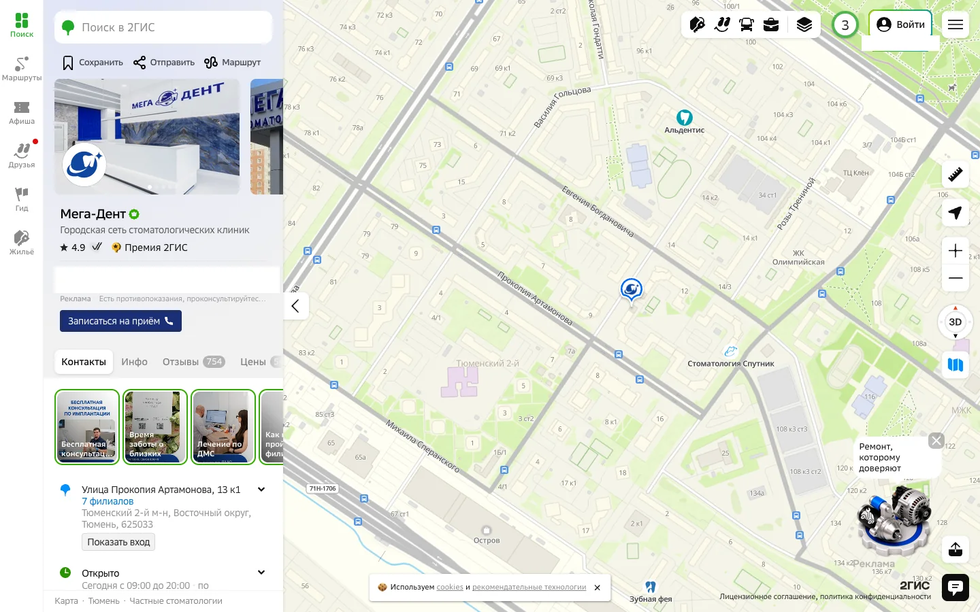Build a route with Маршрут button
This screenshot has width=980, height=612.
click(232, 63)
